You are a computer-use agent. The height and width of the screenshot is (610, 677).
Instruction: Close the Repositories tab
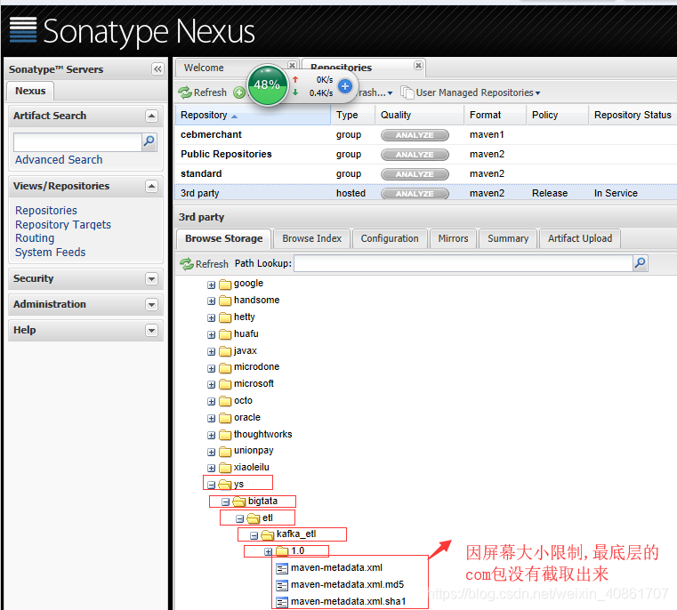(x=418, y=65)
